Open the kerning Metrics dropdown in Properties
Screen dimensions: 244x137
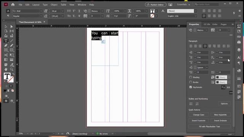207,30
